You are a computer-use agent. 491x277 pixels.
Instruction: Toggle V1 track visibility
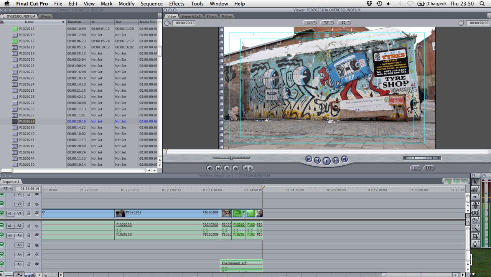(2, 213)
